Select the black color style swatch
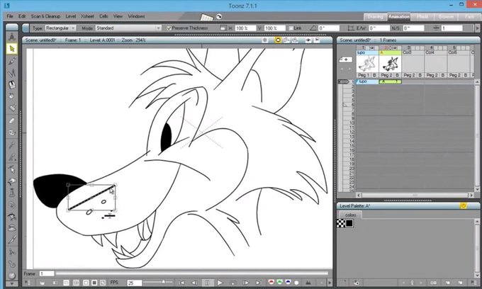 [349, 223]
